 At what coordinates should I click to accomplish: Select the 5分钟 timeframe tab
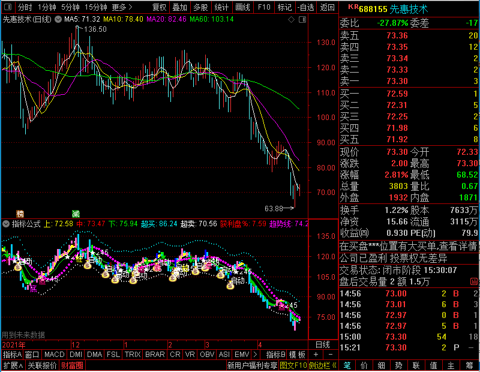[70, 7]
